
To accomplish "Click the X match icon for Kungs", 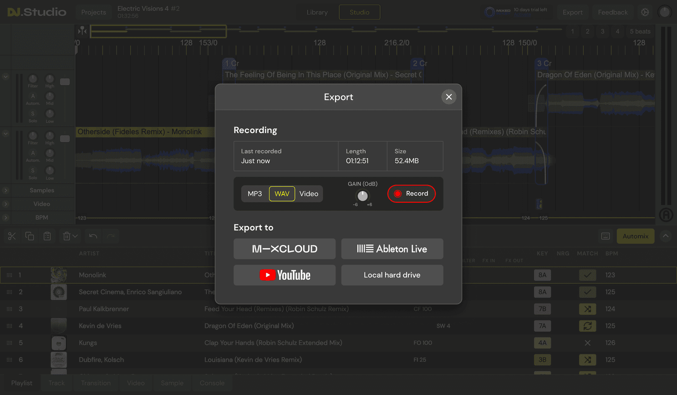I will coord(587,343).
